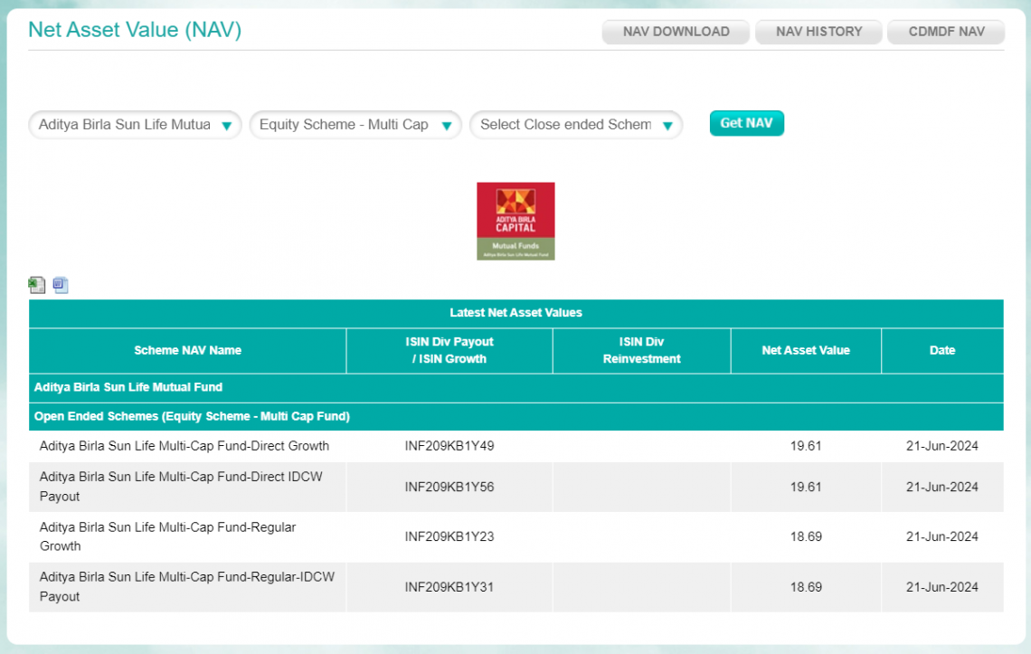View NAV HISTORY

pyautogui.click(x=818, y=31)
